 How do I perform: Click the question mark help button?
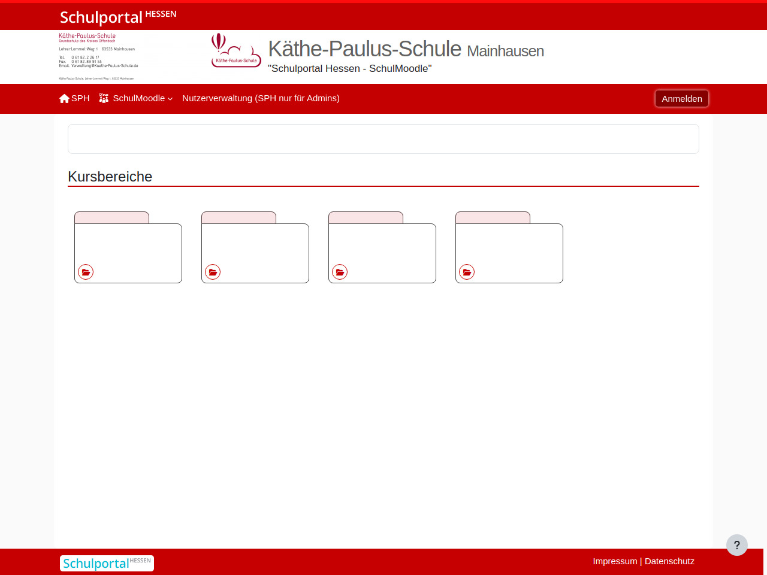point(736,545)
